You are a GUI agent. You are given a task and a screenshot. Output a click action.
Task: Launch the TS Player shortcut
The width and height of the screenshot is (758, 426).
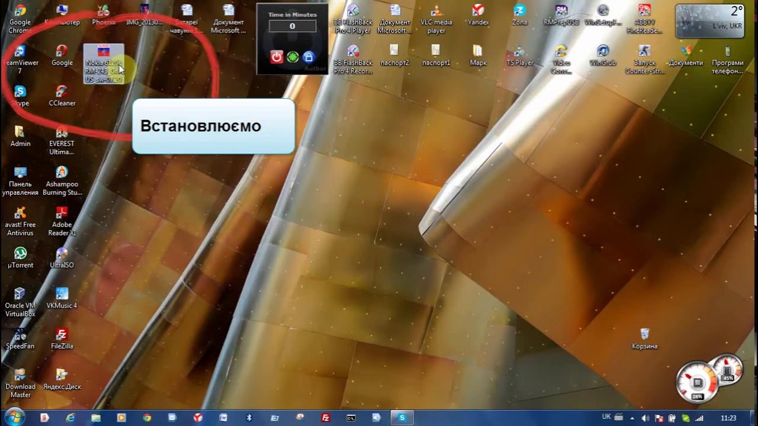click(x=519, y=55)
